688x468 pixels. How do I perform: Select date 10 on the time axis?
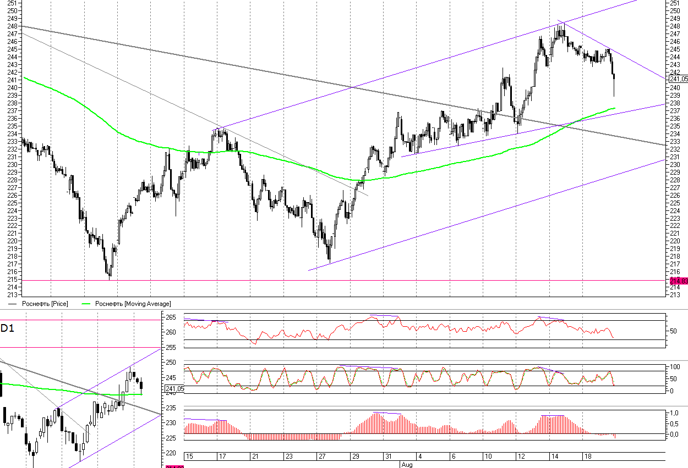(488, 457)
